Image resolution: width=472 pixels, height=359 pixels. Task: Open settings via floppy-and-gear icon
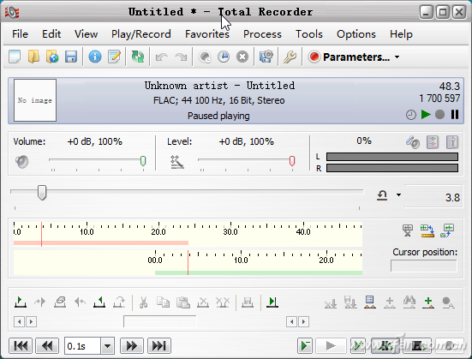(x=266, y=57)
